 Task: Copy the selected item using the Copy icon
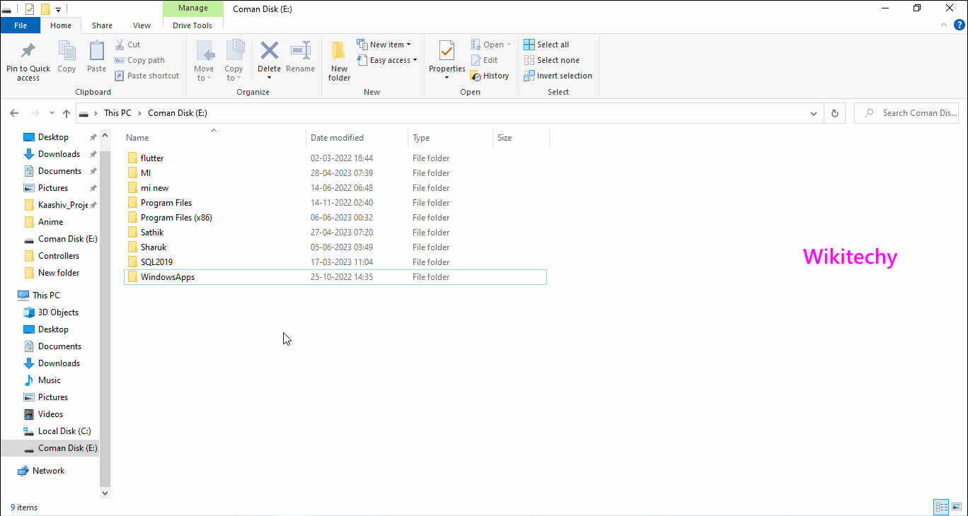pyautogui.click(x=67, y=57)
